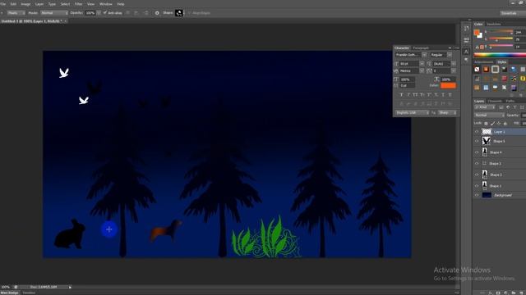Screen dimensions: 526x295
Task: Toggle All Caps in Character panel
Action: point(415,95)
